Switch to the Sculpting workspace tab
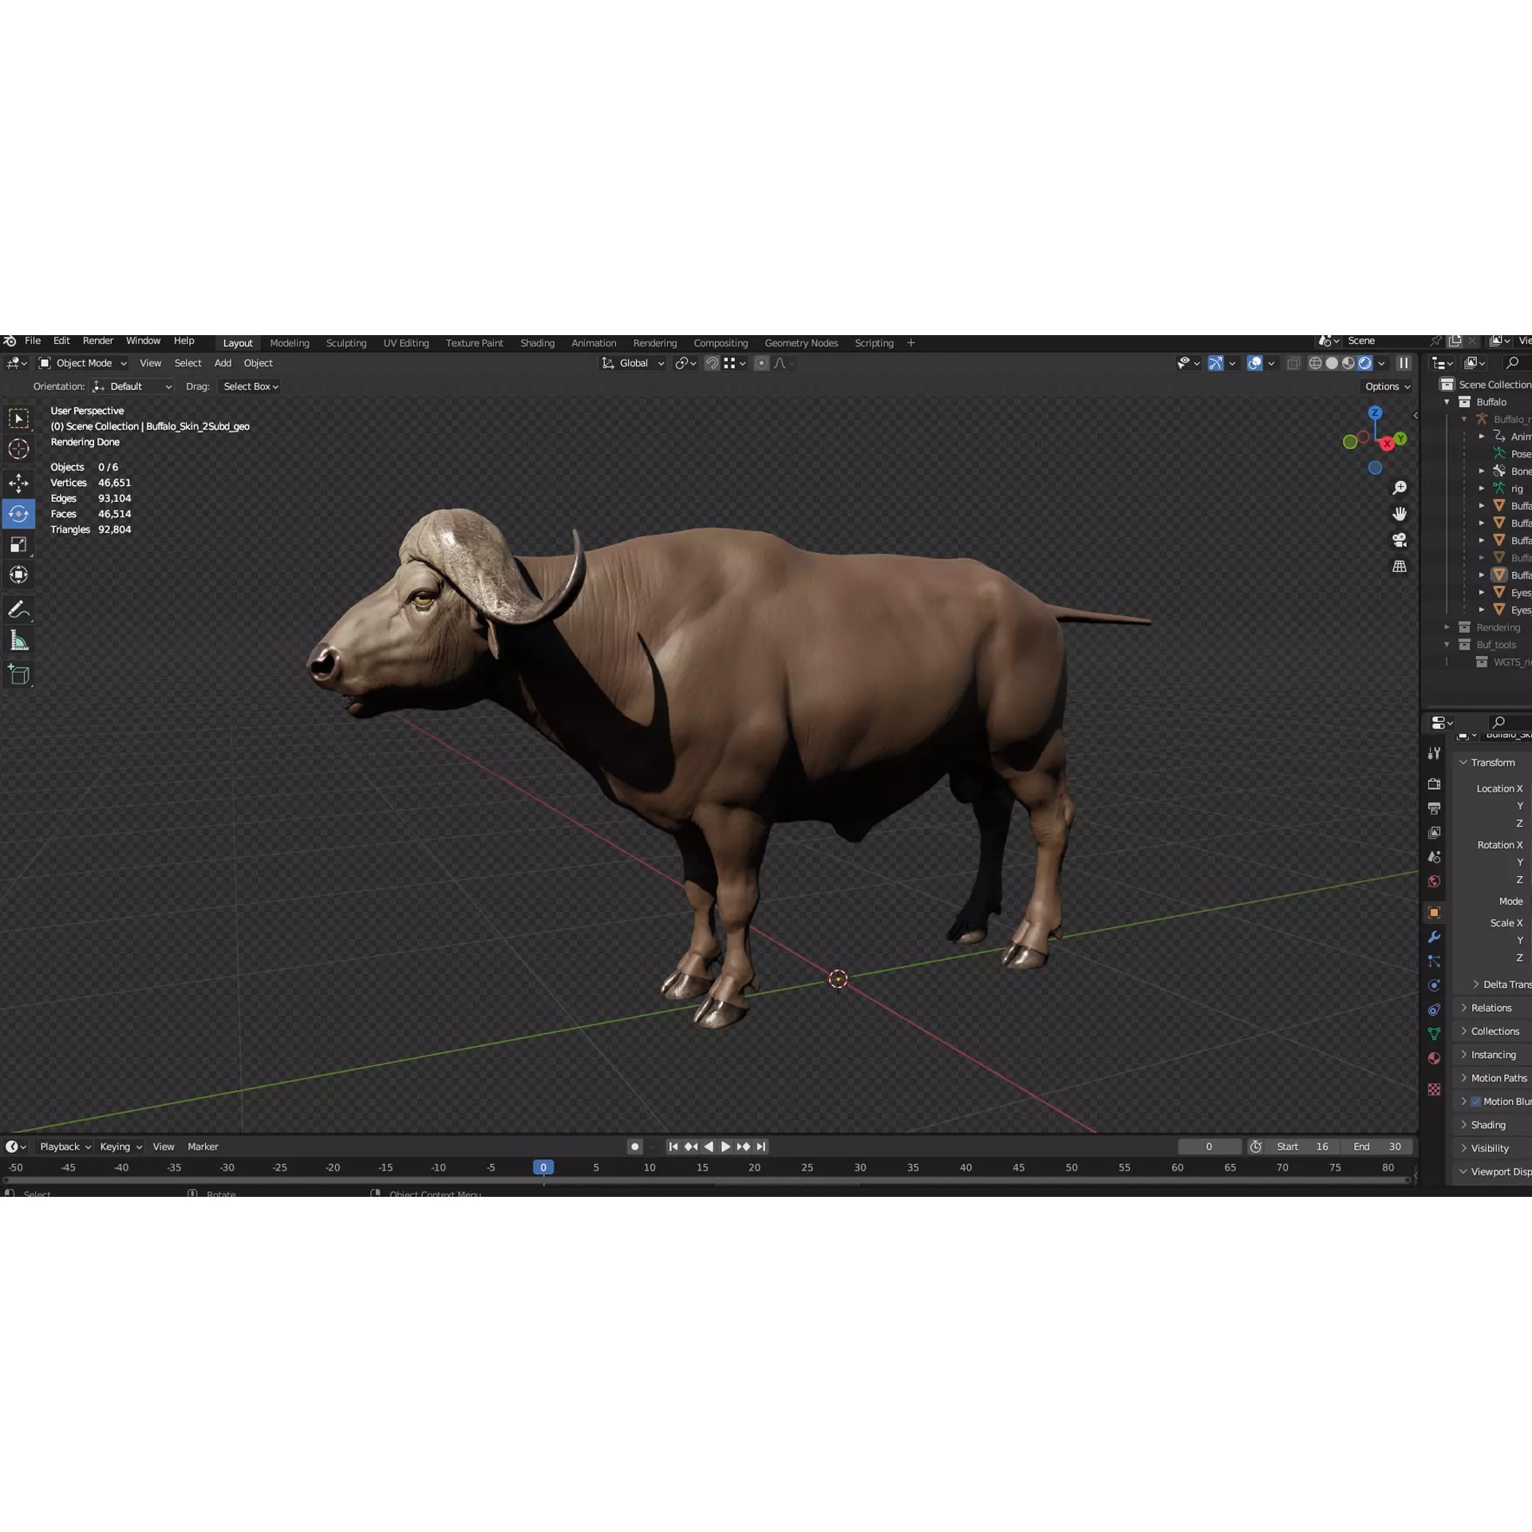 (346, 342)
